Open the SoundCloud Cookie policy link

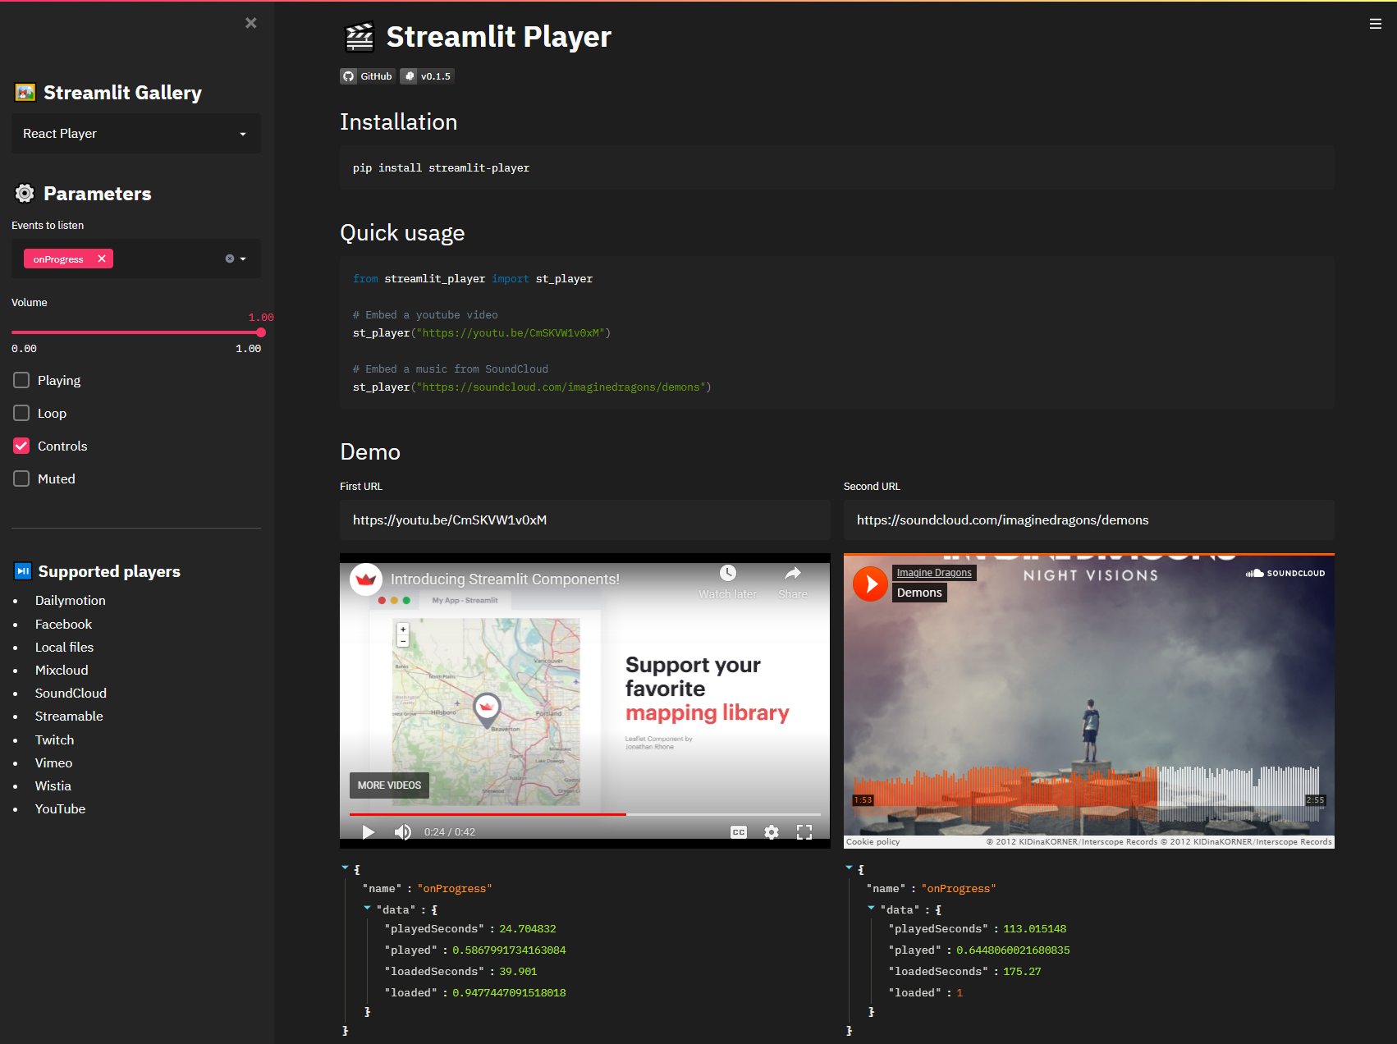pos(873,842)
